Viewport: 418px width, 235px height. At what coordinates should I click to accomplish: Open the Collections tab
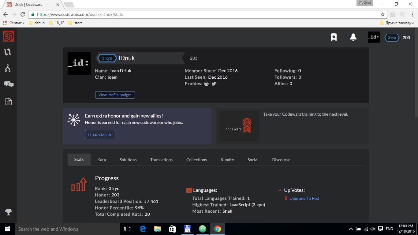[x=196, y=160]
